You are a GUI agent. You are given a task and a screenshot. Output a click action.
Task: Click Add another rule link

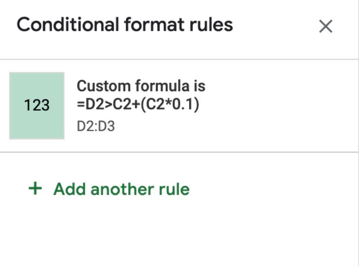coord(109,189)
